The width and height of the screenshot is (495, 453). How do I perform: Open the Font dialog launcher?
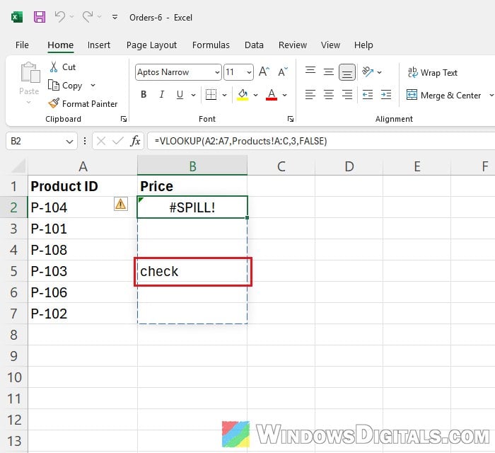291,119
